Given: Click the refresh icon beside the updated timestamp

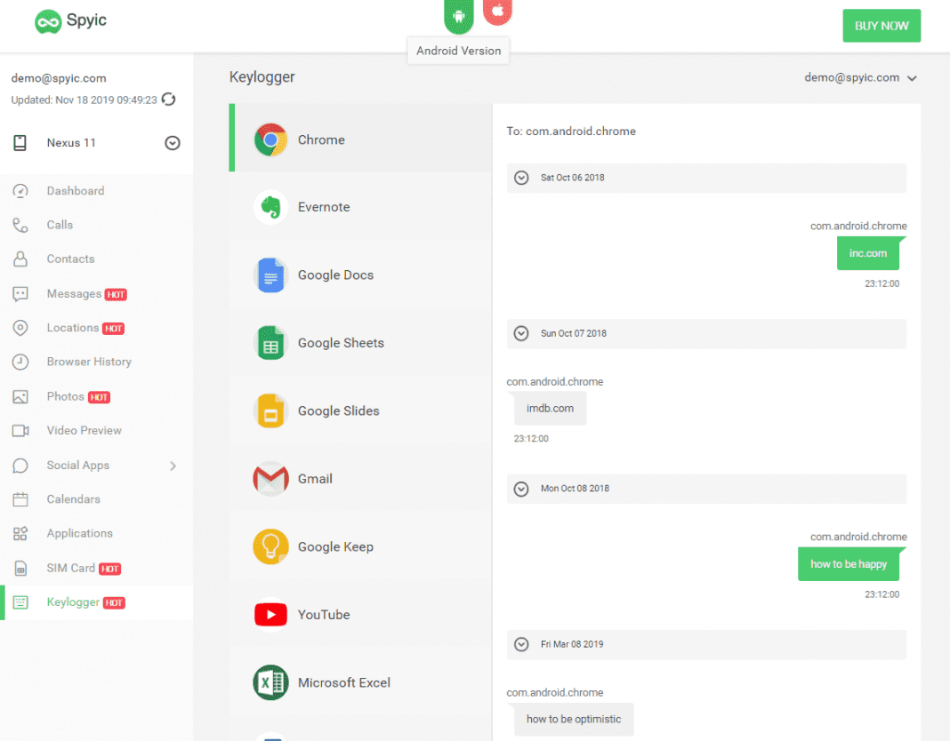Looking at the screenshot, I should tap(167, 100).
